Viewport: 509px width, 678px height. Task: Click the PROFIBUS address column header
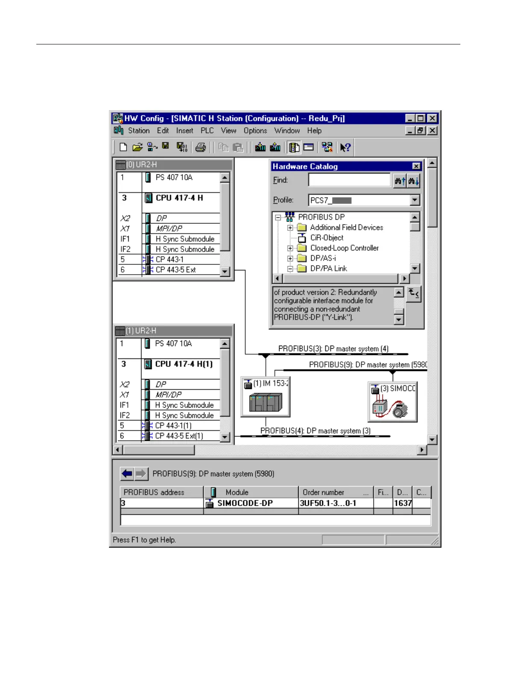pyautogui.click(x=162, y=492)
